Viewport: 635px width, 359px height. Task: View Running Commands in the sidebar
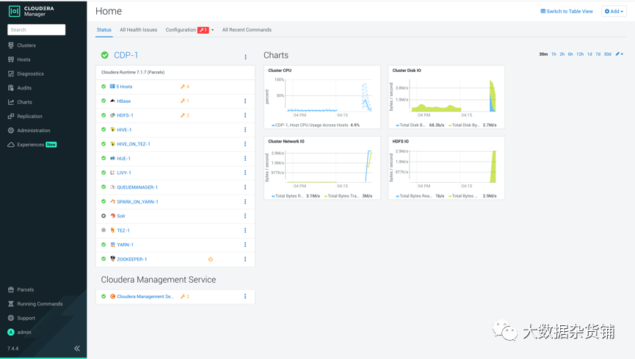point(40,304)
